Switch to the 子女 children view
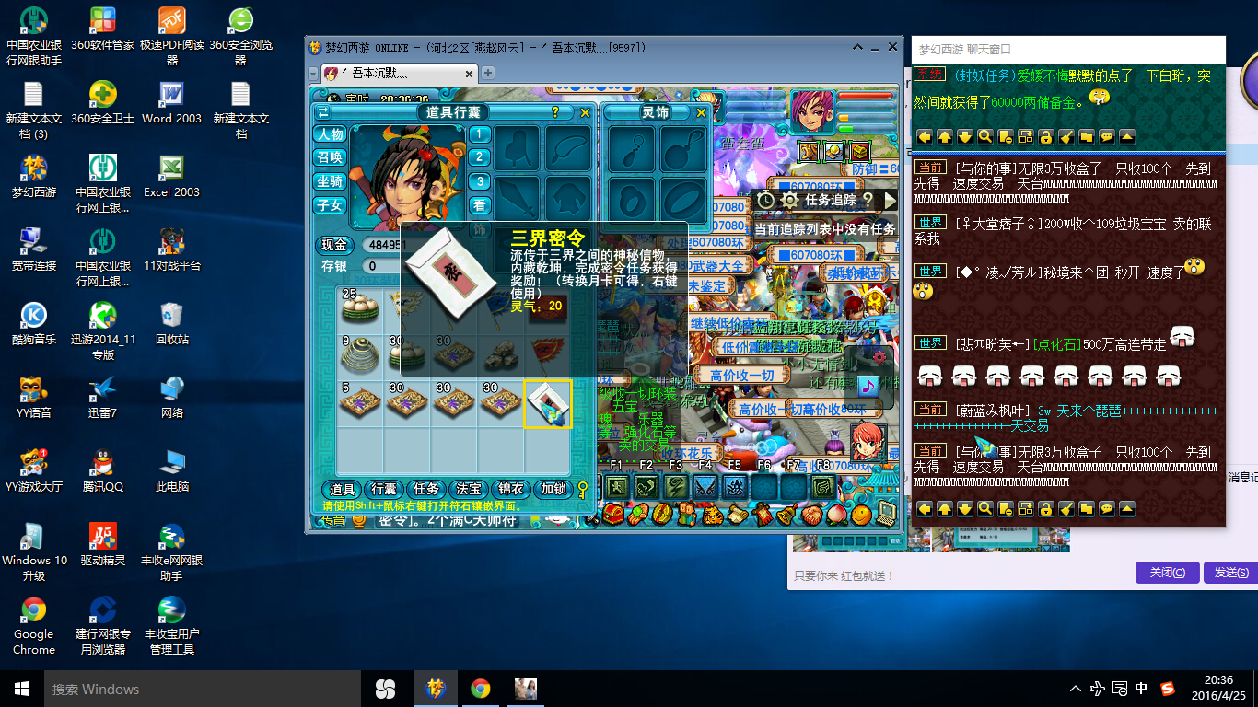The image size is (1258, 707). coord(330,206)
